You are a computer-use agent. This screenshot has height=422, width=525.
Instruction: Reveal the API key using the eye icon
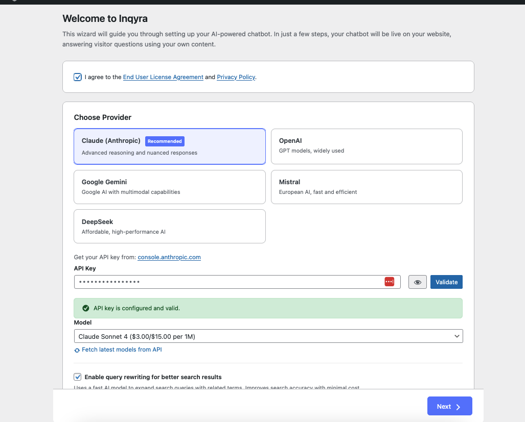tap(417, 282)
